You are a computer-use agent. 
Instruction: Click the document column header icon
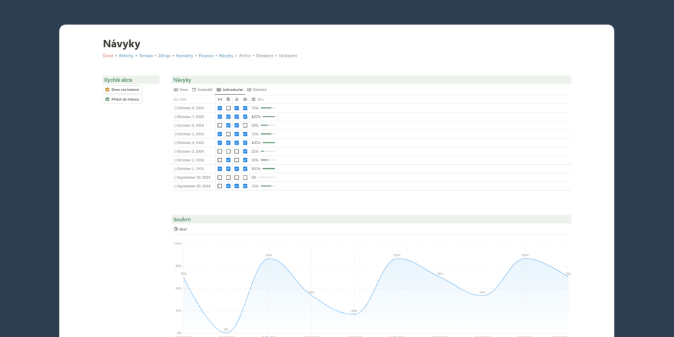pyautogui.click(x=228, y=99)
